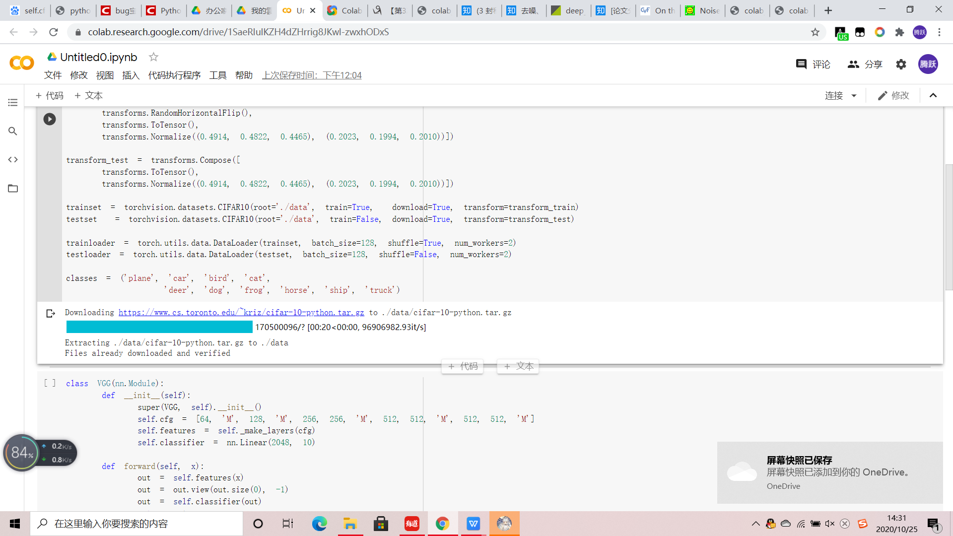Screen dimensions: 953x536
Task: Click the clear cell output icon
Action: point(50,314)
